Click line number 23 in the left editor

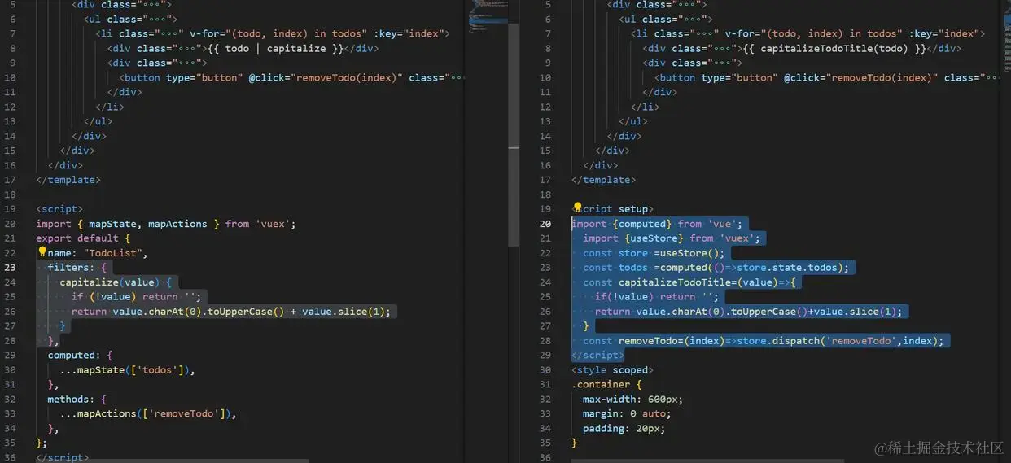10,268
